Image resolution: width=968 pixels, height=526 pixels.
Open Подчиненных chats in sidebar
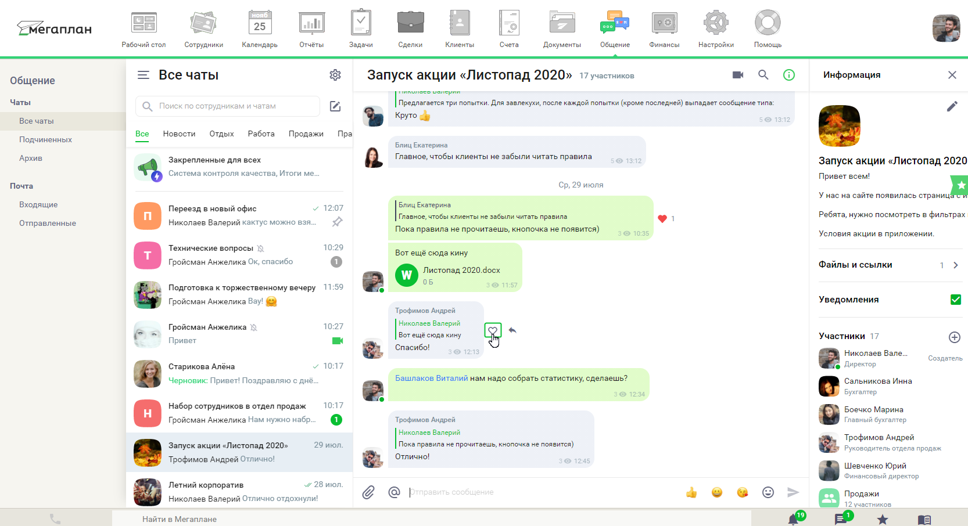(45, 139)
